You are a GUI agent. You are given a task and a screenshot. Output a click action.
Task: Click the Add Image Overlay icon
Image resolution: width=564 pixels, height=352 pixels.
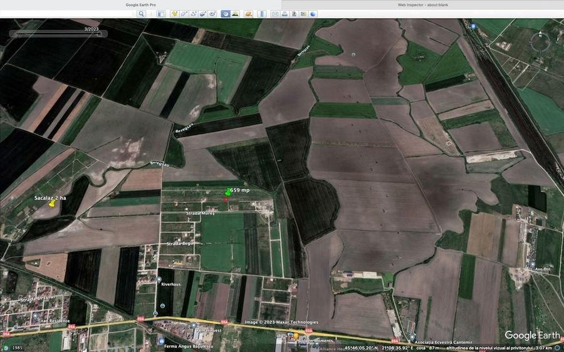tap(203, 14)
